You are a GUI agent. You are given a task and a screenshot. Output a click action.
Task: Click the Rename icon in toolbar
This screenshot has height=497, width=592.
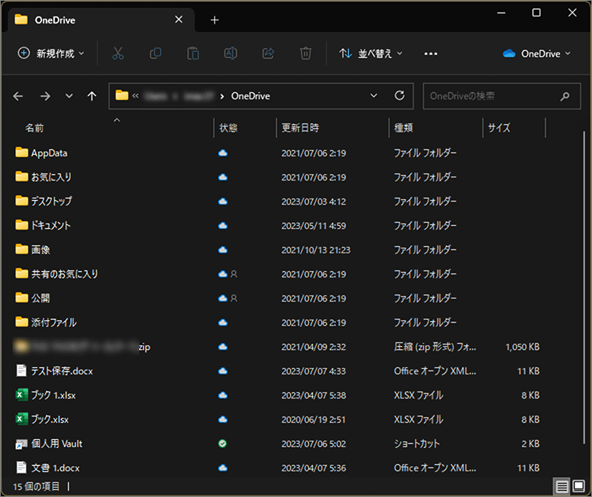click(x=230, y=54)
